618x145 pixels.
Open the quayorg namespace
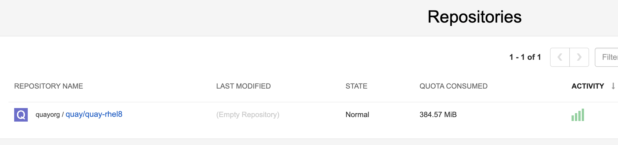click(48, 115)
